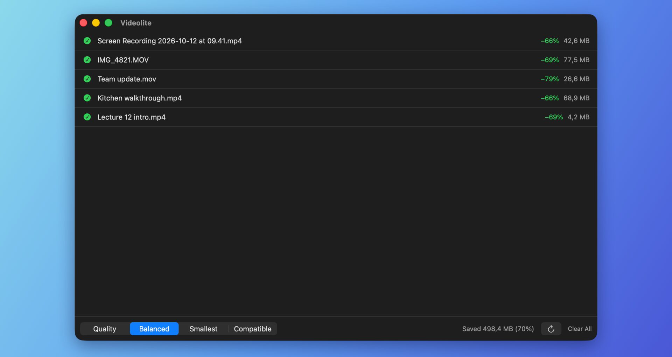
Task: Clear All files from the list
Action: pos(580,329)
